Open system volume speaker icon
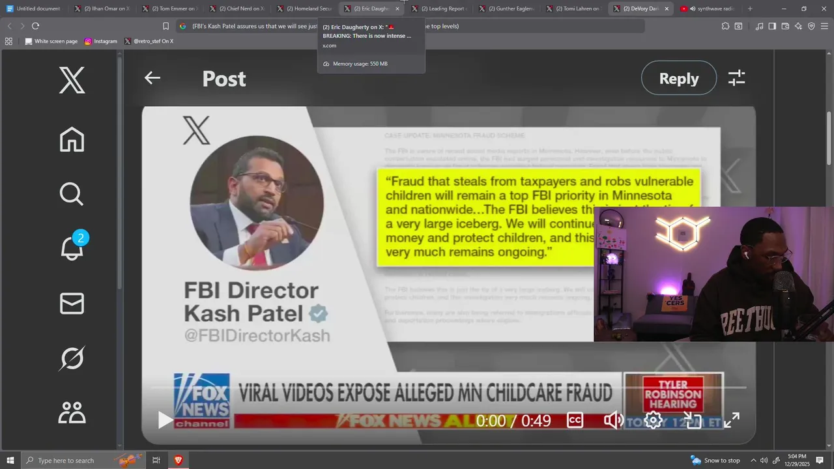Image resolution: width=834 pixels, height=469 pixels. click(764, 461)
